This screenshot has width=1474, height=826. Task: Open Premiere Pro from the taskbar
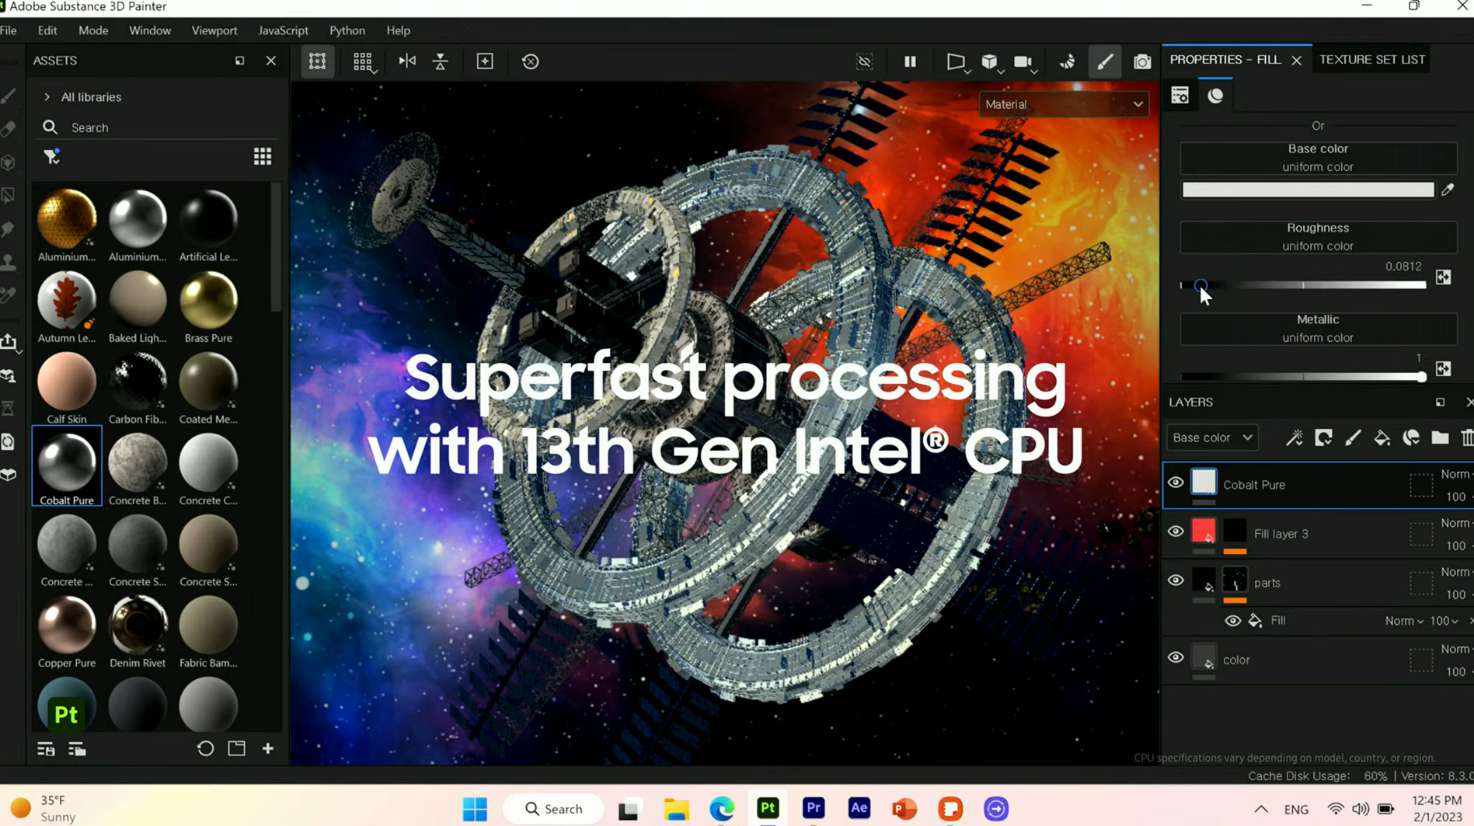pyautogui.click(x=814, y=809)
